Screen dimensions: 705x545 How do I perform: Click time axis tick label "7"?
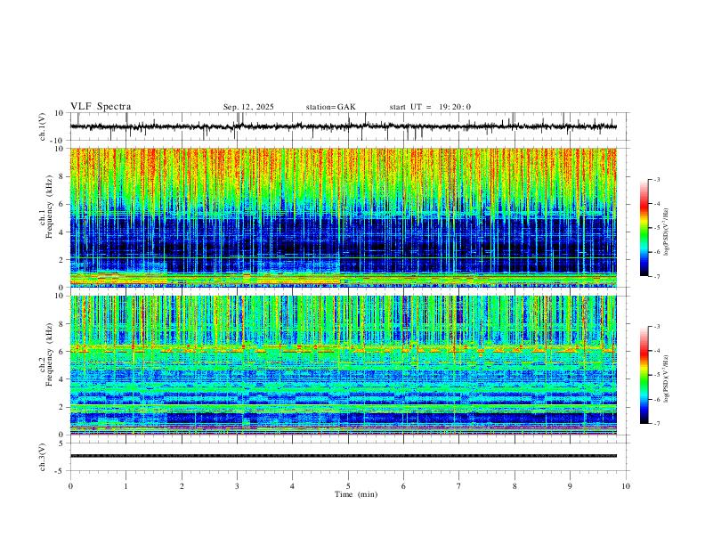click(x=459, y=486)
